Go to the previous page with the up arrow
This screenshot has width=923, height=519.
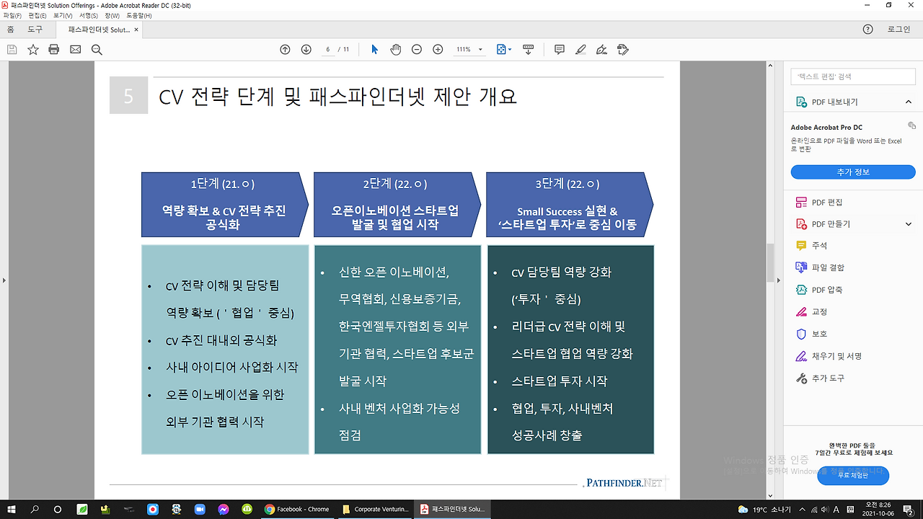(x=285, y=50)
